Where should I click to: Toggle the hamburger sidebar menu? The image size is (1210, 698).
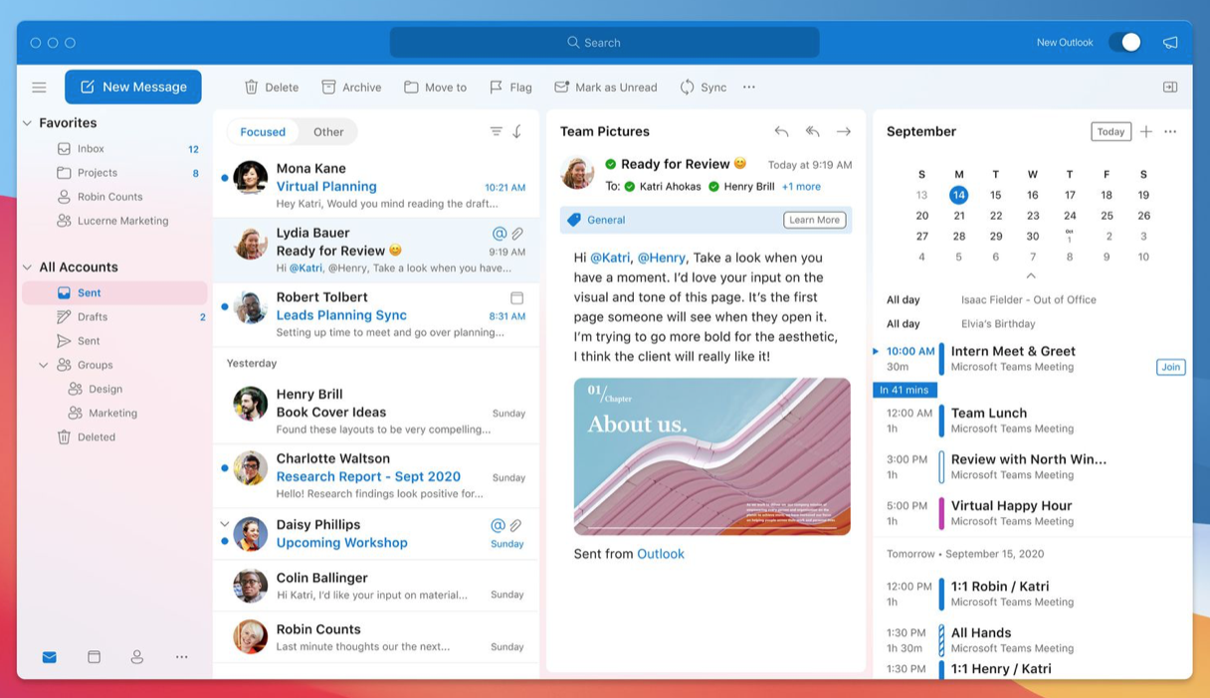[39, 87]
